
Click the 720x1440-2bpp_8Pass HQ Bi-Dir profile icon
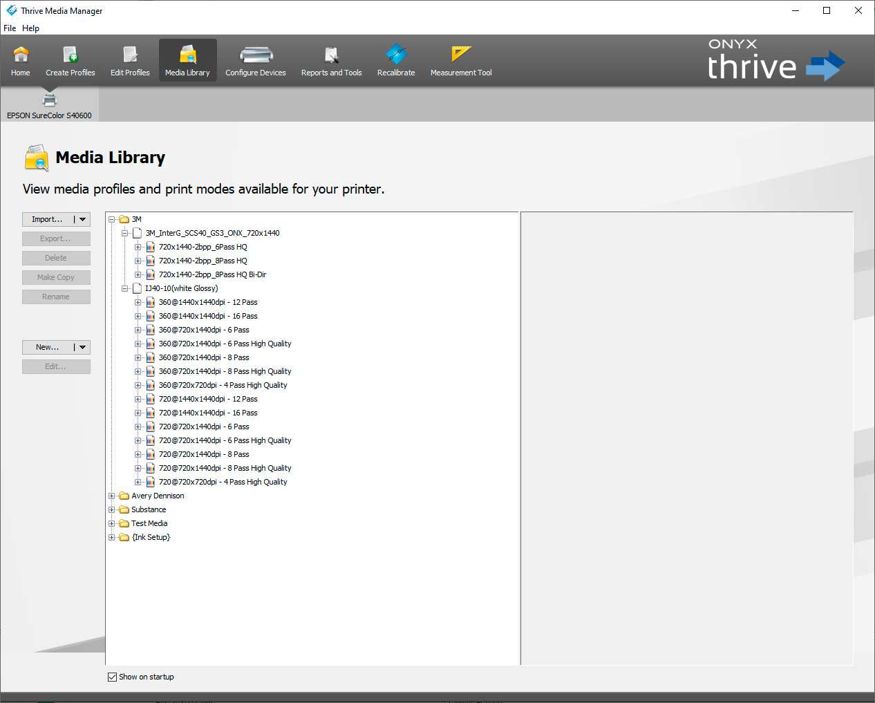[151, 274]
